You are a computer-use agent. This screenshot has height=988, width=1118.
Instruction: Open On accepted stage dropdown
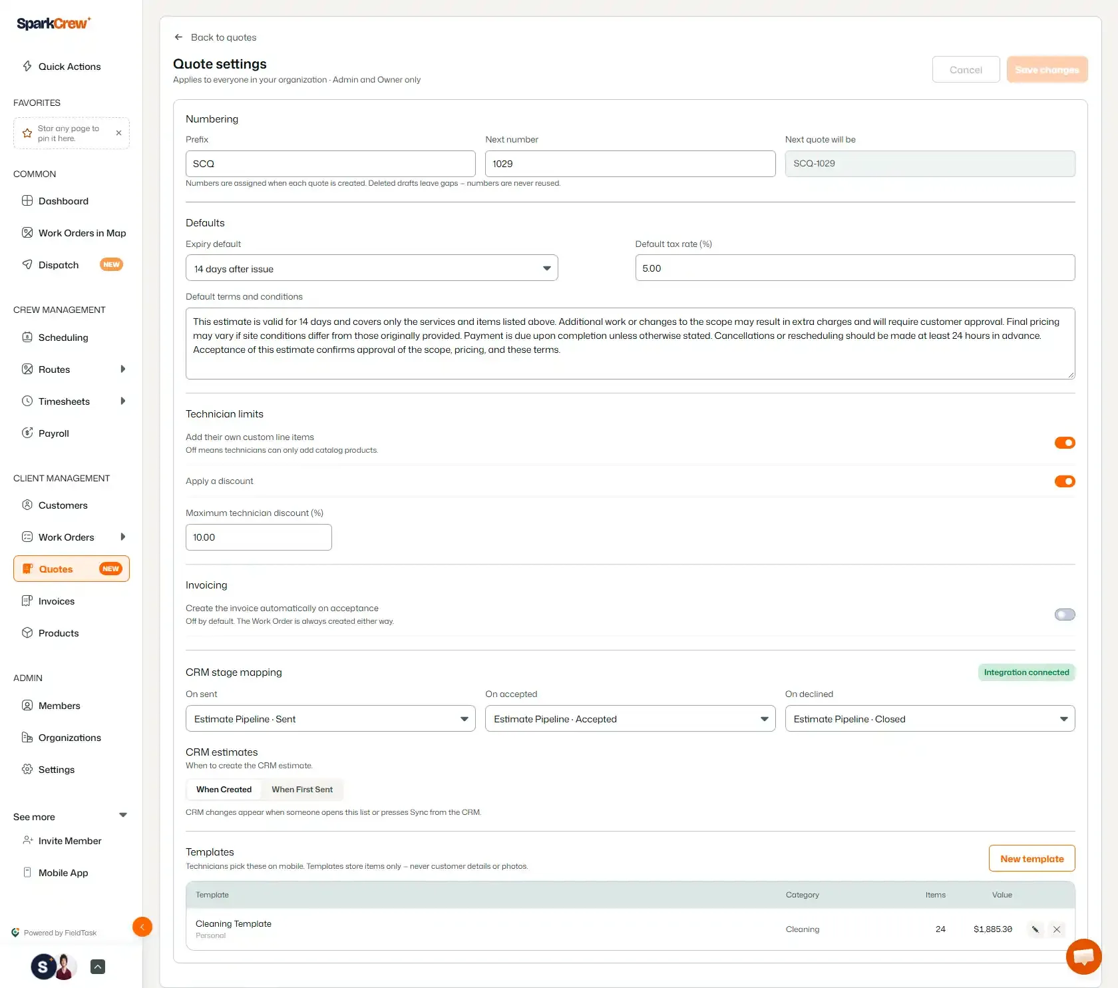point(630,718)
